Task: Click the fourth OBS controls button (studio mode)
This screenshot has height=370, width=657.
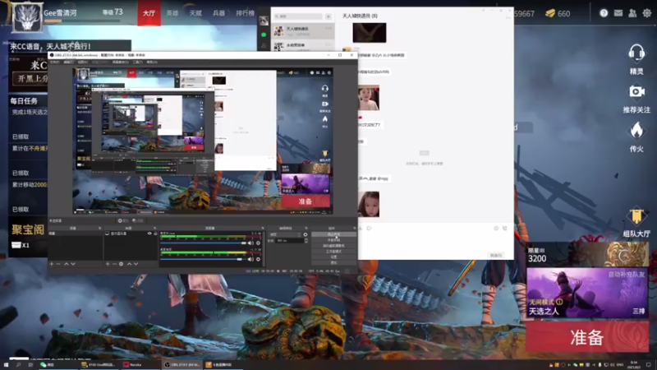Action: [x=334, y=252]
